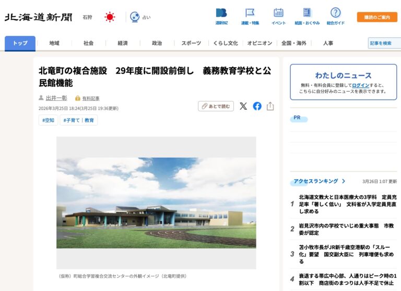Click the 紙面・おくやみ icon
This screenshot has width=401, height=291.
[307, 14]
